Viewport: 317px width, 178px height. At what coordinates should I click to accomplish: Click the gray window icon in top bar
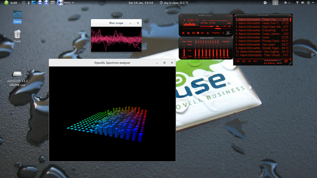pyautogui.click(x=53, y=3)
